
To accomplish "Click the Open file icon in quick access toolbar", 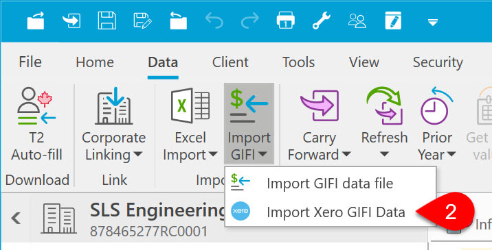I will click(36, 21).
